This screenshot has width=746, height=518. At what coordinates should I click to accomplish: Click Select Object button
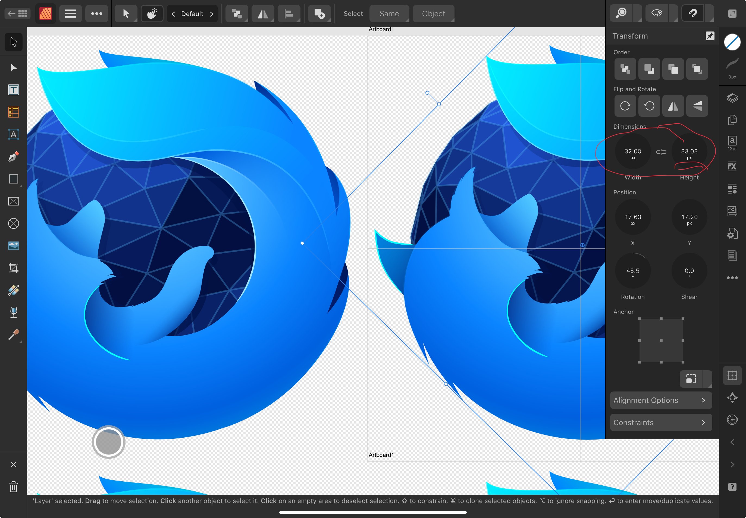[433, 14]
